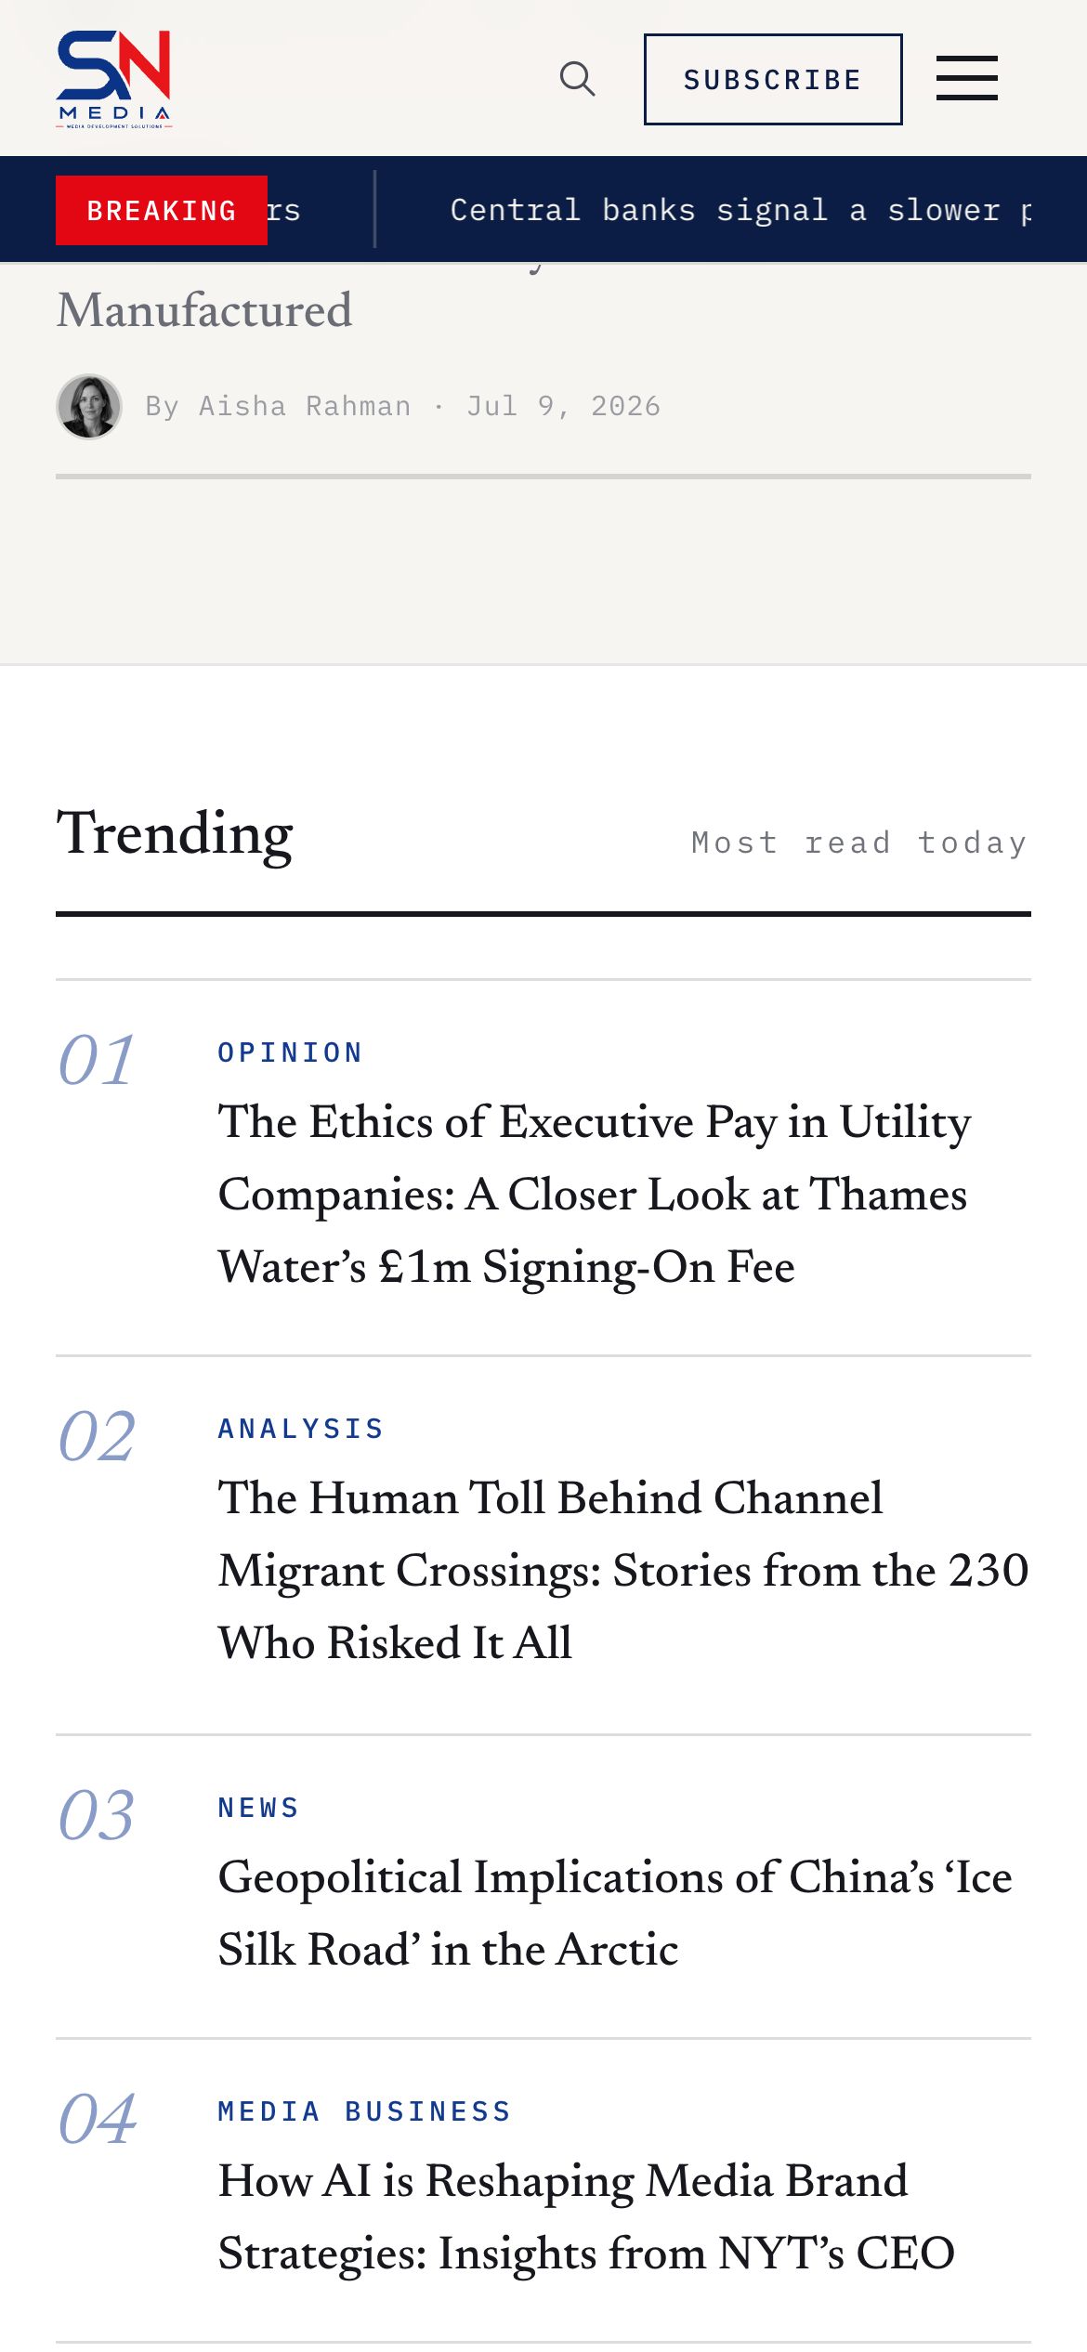
Task: Read the AI media brand strategies article
Action: coord(586,2217)
